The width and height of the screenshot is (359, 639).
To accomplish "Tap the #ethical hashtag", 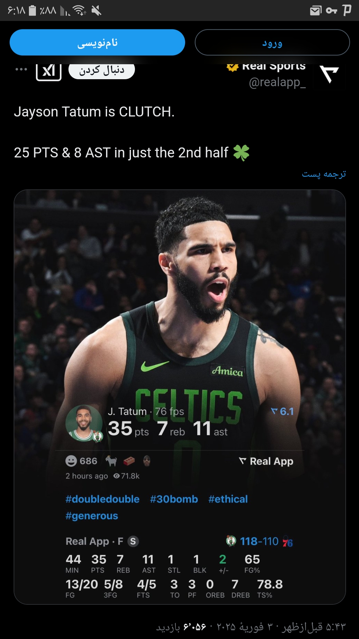I will tap(228, 499).
